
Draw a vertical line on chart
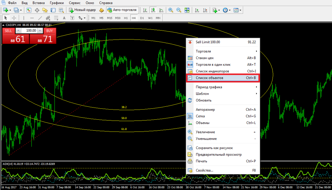click(x=24, y=18)
